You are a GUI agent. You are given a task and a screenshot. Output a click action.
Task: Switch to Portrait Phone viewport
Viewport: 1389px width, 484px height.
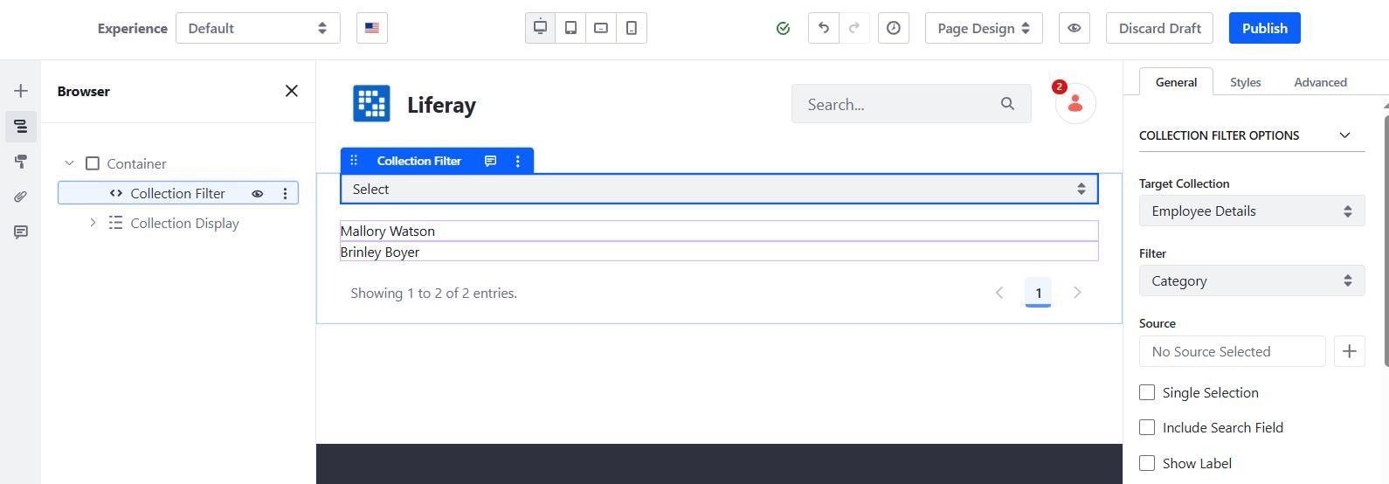[x=632, y=28]
